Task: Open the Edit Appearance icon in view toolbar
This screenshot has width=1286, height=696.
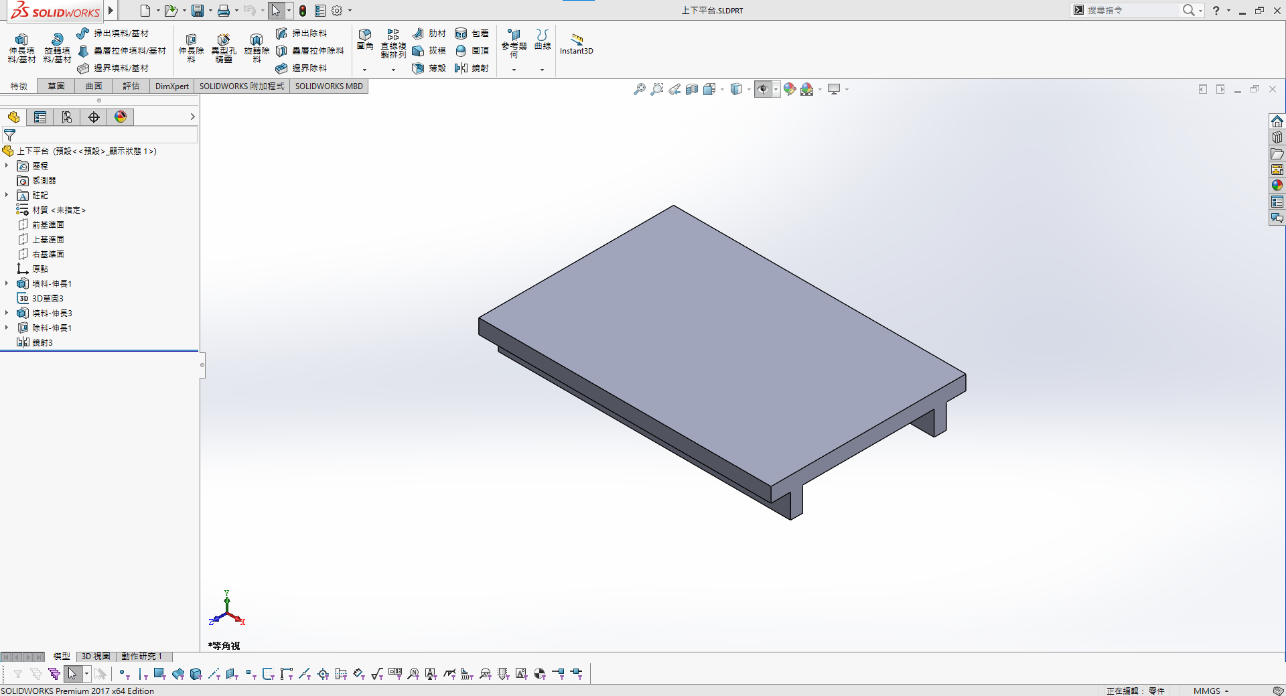Action: [790, 89]
